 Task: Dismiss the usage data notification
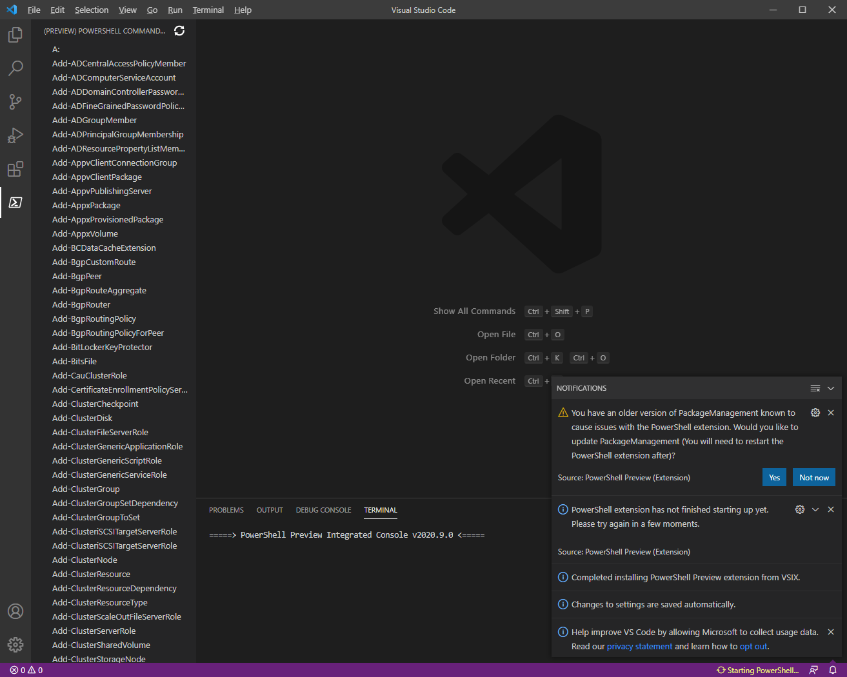point(831,632)
